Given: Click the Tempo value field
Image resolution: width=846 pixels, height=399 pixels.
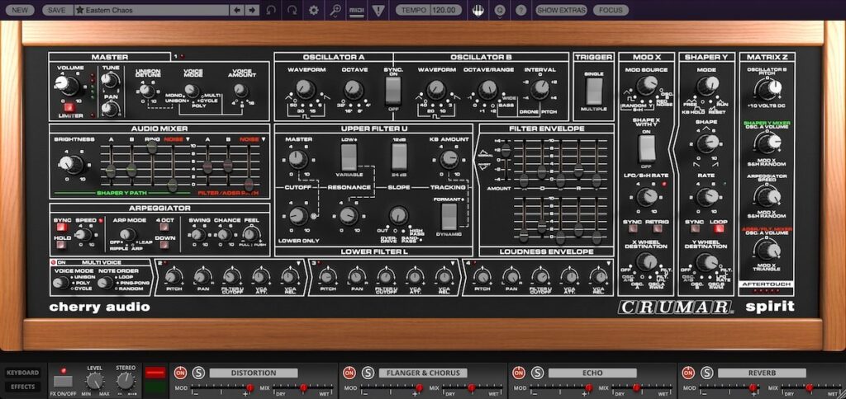Looking at the screenshot, I should click(444, 10).
